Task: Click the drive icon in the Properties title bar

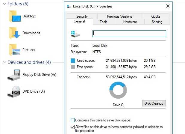Action: [69, 6]
